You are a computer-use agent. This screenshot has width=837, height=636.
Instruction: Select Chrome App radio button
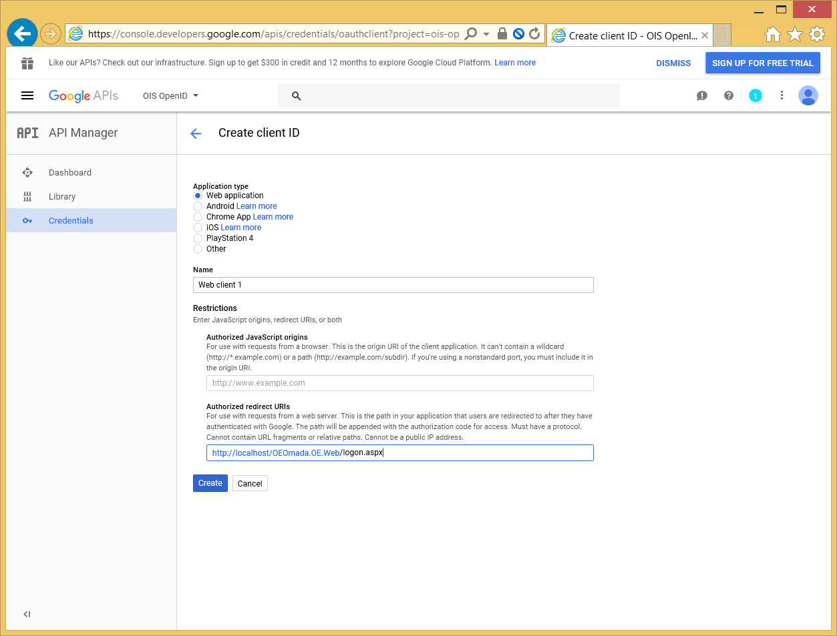click(198, 217)
